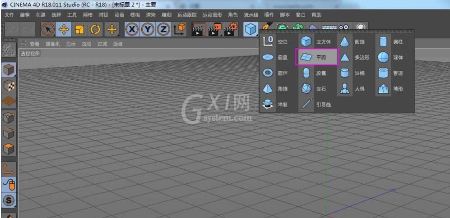450x218 pixels.
Task: Open the viewport 查看 menu
Action: coord(35,44)
